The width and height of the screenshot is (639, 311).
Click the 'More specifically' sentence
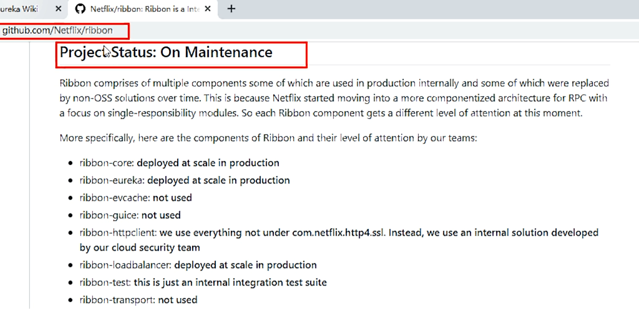coord(268,138)
